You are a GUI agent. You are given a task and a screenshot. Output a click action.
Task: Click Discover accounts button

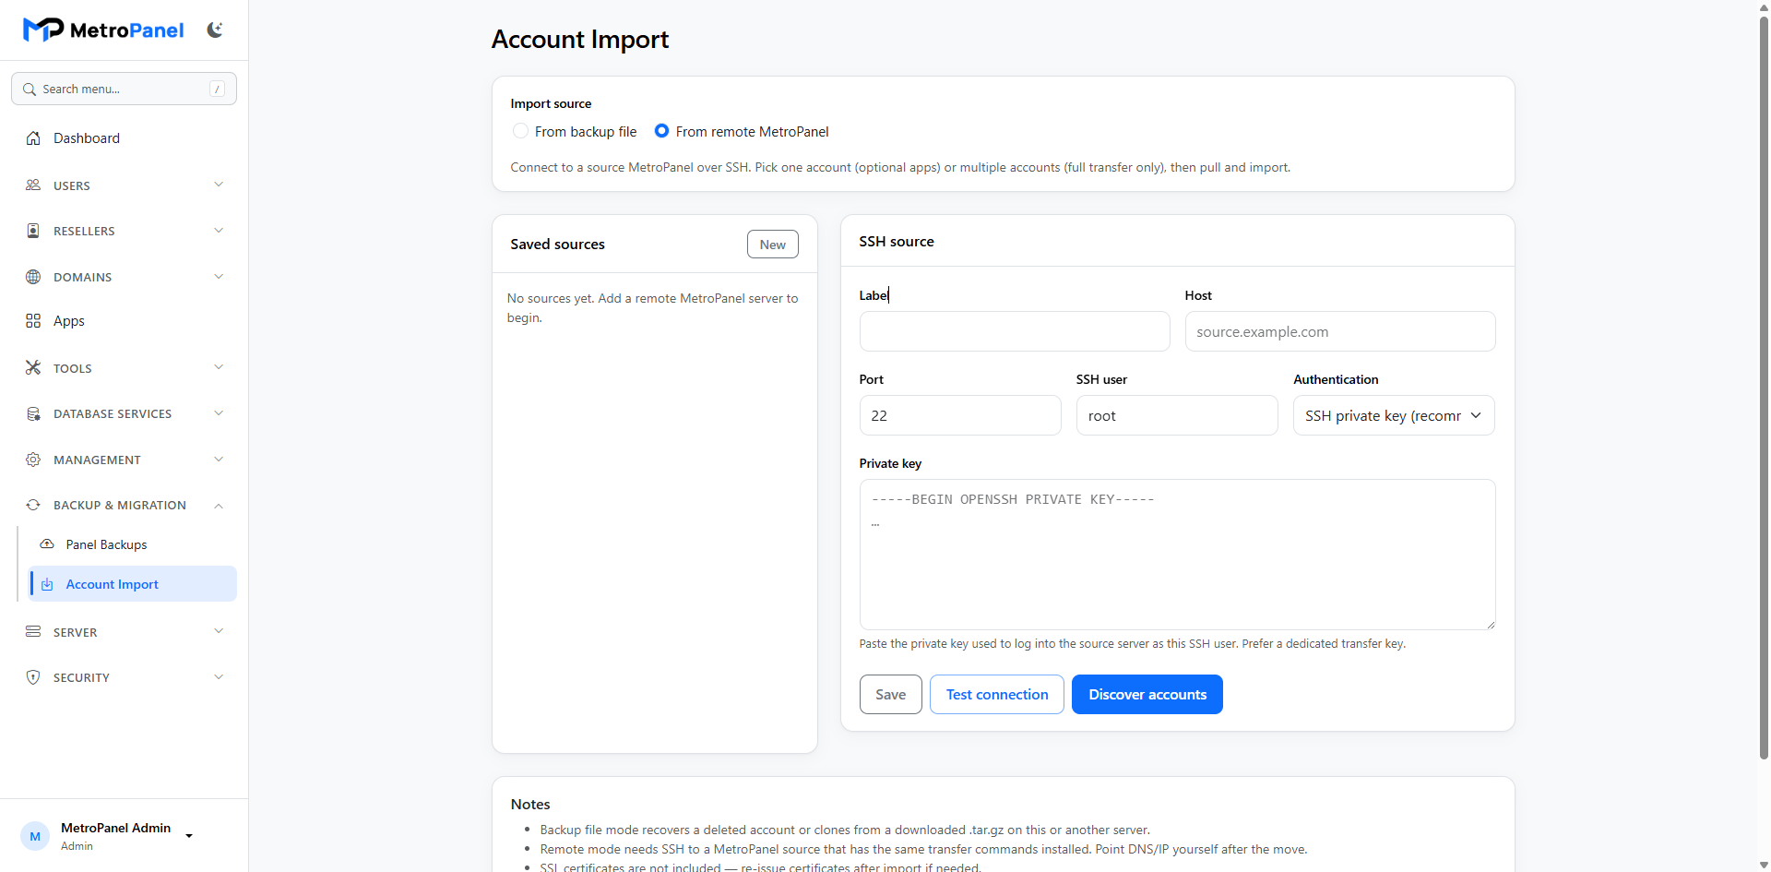coord(1147,695)
